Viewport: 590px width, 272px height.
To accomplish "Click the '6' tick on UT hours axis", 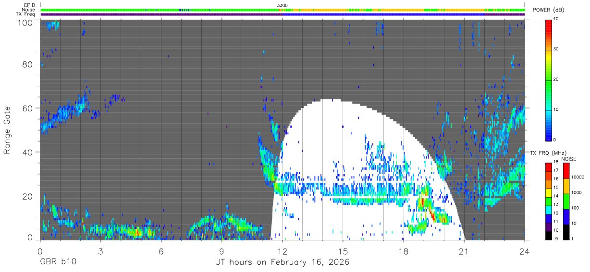I will pos(161,251).
